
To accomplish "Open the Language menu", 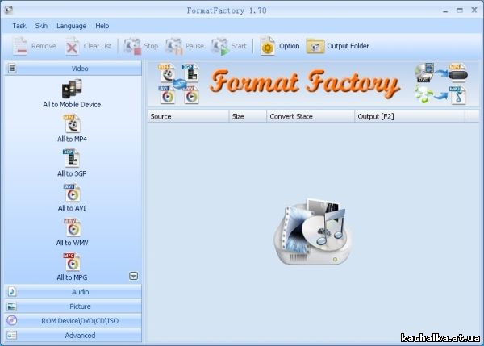I will [71, 26].
